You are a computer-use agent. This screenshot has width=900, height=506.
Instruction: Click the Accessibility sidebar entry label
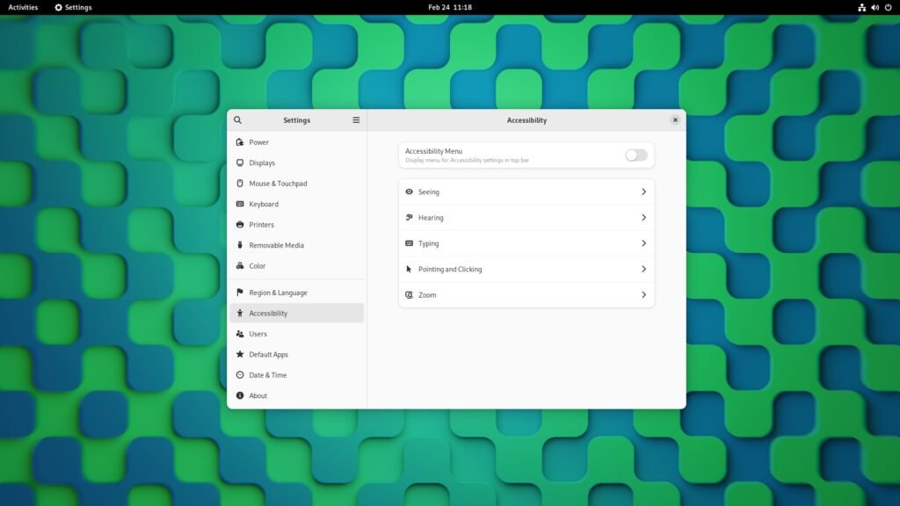coord(268,314)
